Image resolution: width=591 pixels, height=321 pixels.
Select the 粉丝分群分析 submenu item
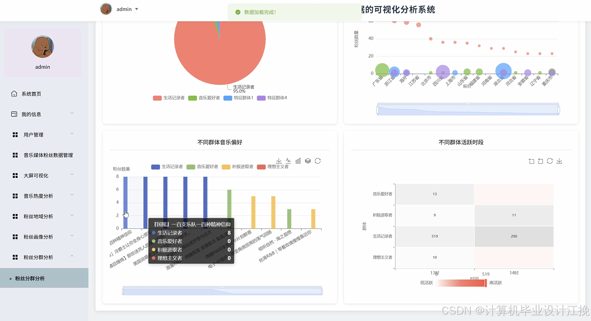click(44, 278)
